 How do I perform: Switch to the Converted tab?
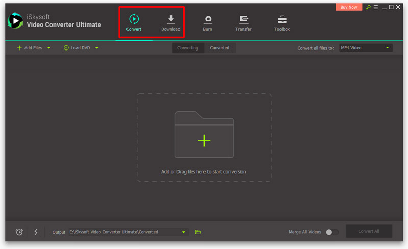click(x=220, y=48)
